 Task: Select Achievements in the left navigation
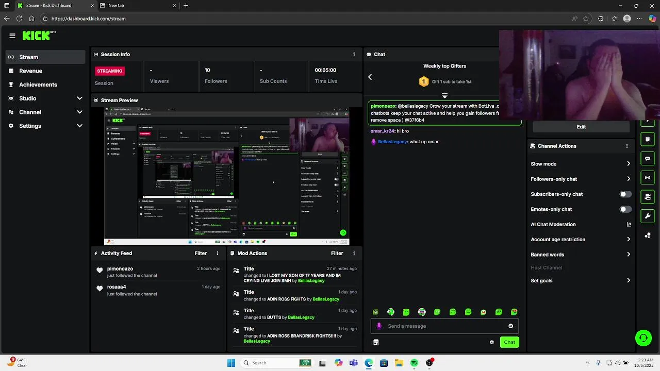point(45,85)
